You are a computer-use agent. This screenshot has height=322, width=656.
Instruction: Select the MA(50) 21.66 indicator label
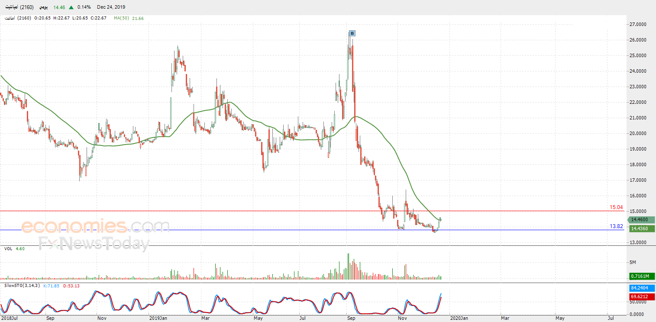pos(129,18)
